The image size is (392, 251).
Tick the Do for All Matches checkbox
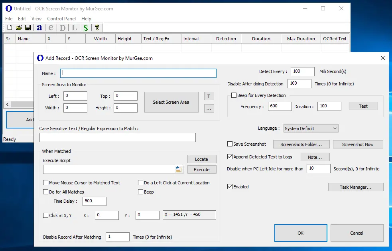[x=45, y=192]
